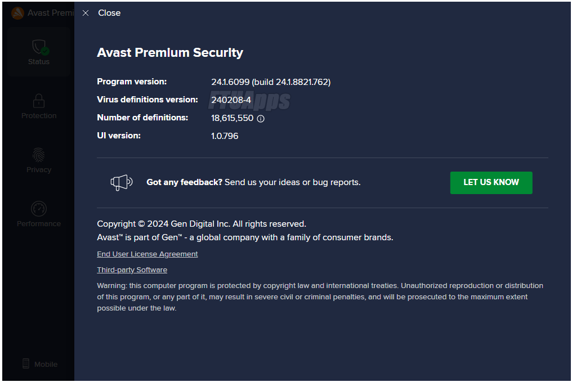Click the Mobile label in sidebar
The width and height of the screenshot is (572, 382).
pyautogui.click(x=46, y=364)
